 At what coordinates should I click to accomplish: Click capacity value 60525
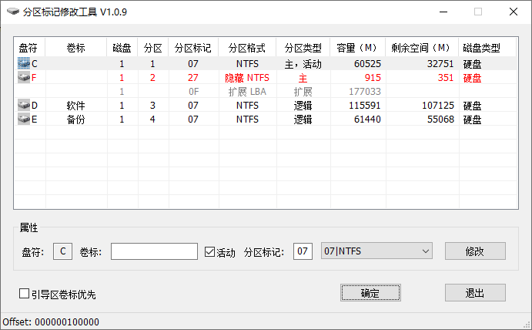pos(367,64)
